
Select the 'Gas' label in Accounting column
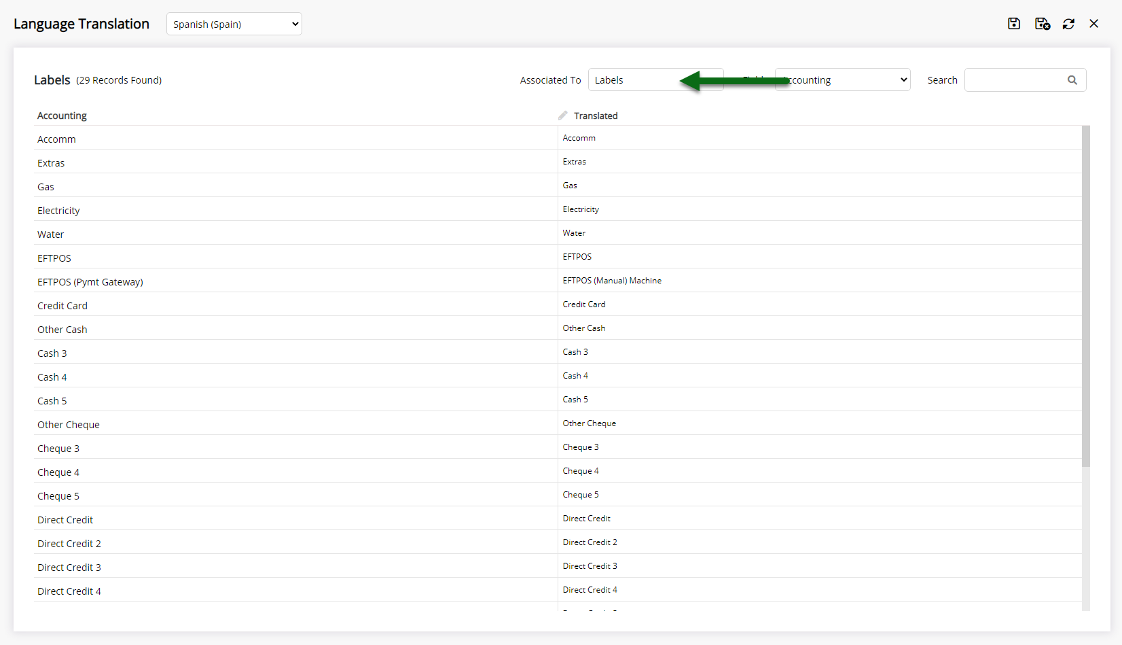click(x=46, y=187)
